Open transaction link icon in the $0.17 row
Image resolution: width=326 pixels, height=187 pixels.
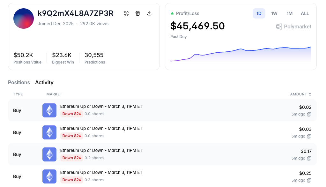click(x=309, y=158)
